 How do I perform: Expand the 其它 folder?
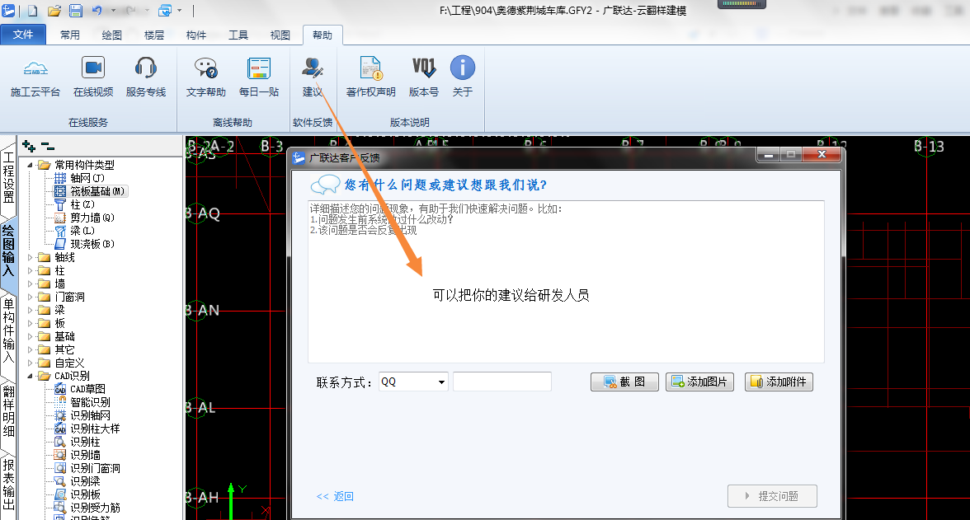[x=30, y=350]
